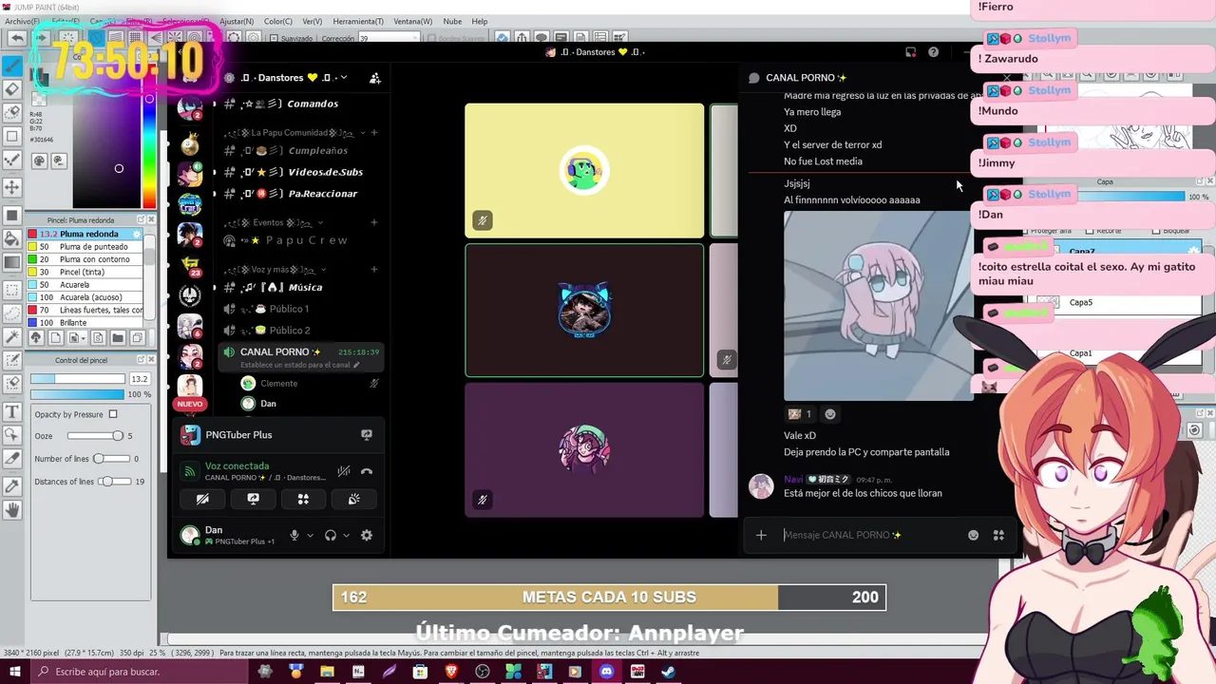This screenshot has height=684, width=1216.
Task: Click the undo arrow in Jump Paint toolbar
Action: tap(17, 38)
